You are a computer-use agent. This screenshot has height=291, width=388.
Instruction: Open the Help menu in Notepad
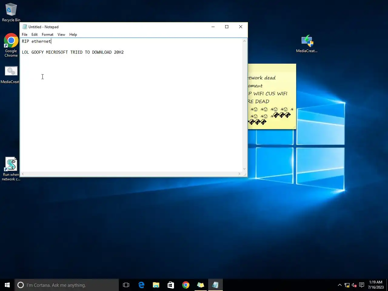(x=73, y=35)
